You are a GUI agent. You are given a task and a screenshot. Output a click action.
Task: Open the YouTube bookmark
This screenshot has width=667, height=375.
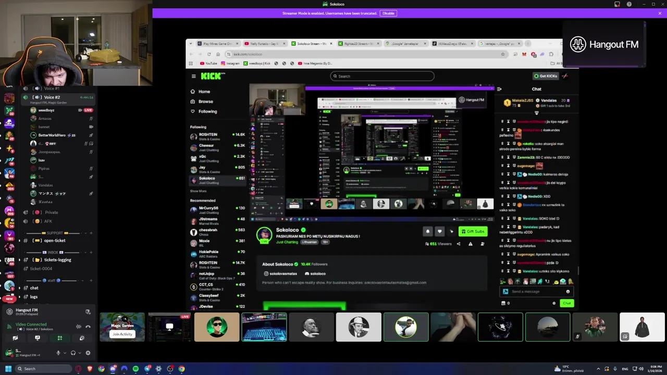pos(208,64)
